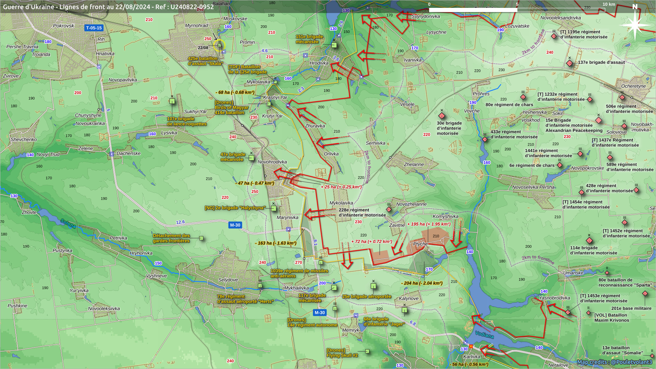The width and height of the screenshot is (656, 369).
Task: Click the Map credits @Pouletvolant3 text
Action: click(x=614, y=362)
